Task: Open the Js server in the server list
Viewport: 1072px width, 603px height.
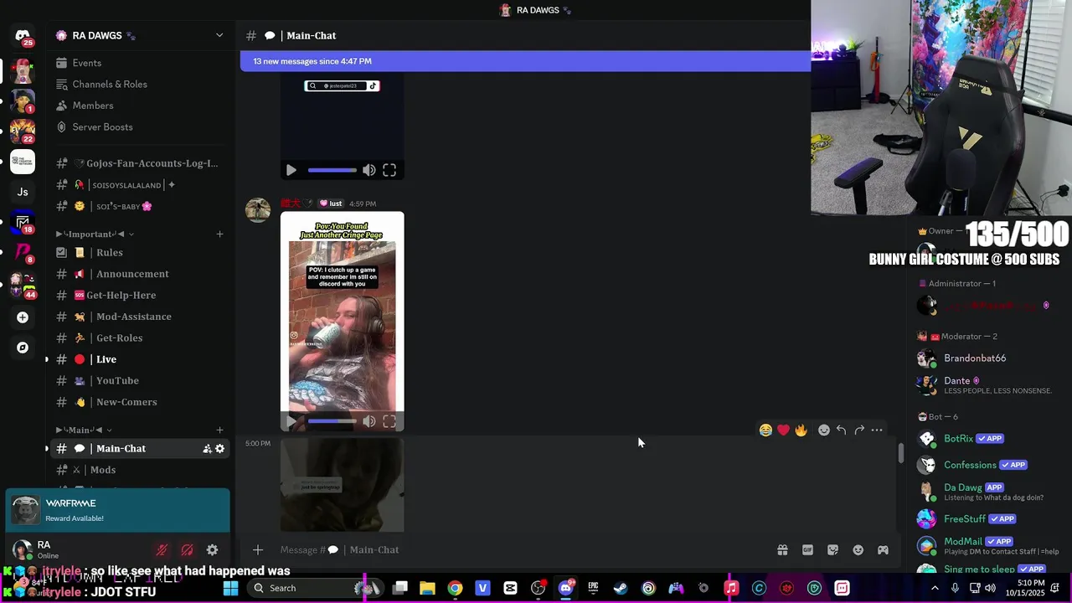Action: coord(23,192)
